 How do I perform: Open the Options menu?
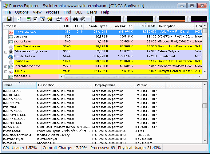coord(22,12)
